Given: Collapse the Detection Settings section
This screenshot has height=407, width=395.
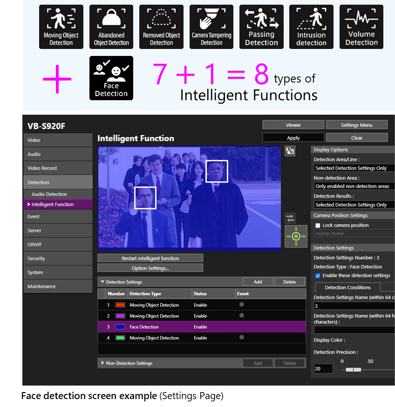Looking at the screenshot, I should click(x=102, y=282).
